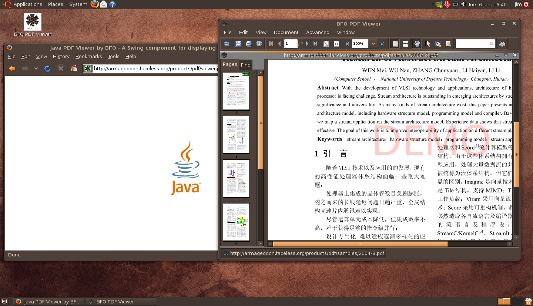Print the document using the printer icon
533x306 pixels.
point(249,44)
